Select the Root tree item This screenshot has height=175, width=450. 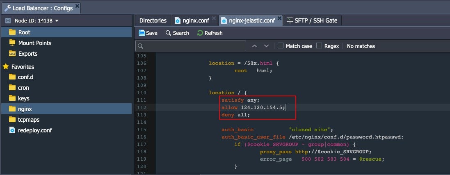tap(66, 32)
